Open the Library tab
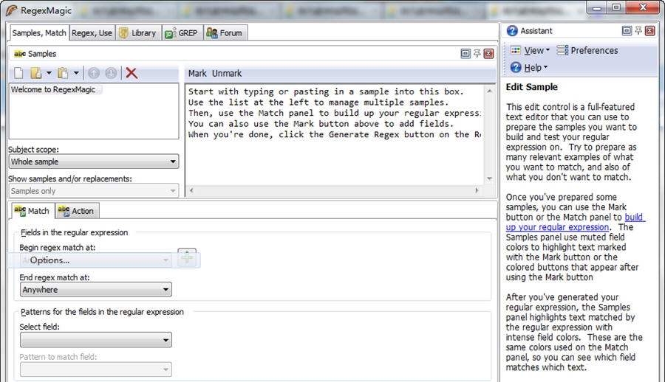This screenshot has width=665, height=382. pos(138,32)
